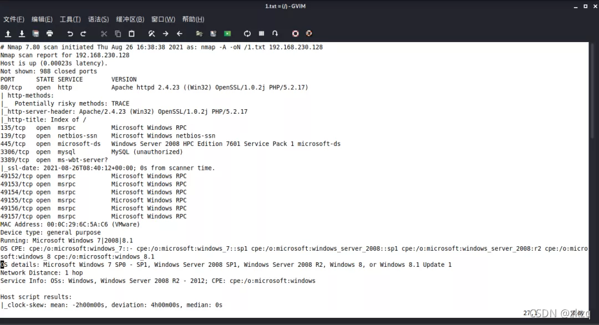599x325 pixels.
Task: Click the '3389/tcp' port line
Action: pos(54,160)
